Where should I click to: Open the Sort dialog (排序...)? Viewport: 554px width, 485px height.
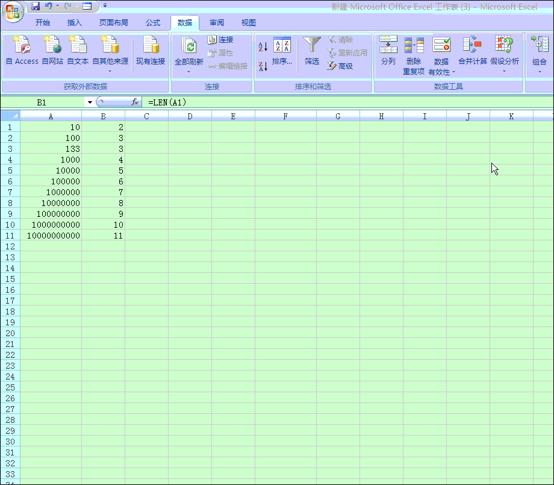point(282,51)
